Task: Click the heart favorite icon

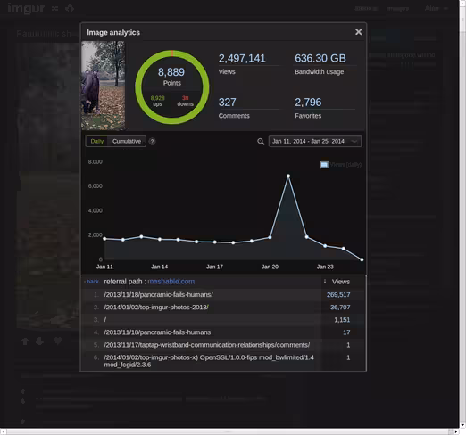Action: point(58,341)
